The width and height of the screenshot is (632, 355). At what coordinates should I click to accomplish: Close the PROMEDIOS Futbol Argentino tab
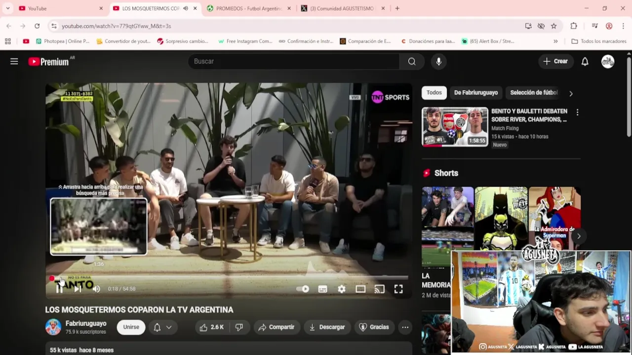tap(289, 8)
